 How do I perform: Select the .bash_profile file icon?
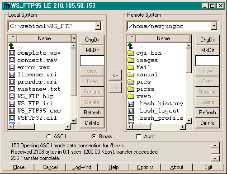(131, 118)
